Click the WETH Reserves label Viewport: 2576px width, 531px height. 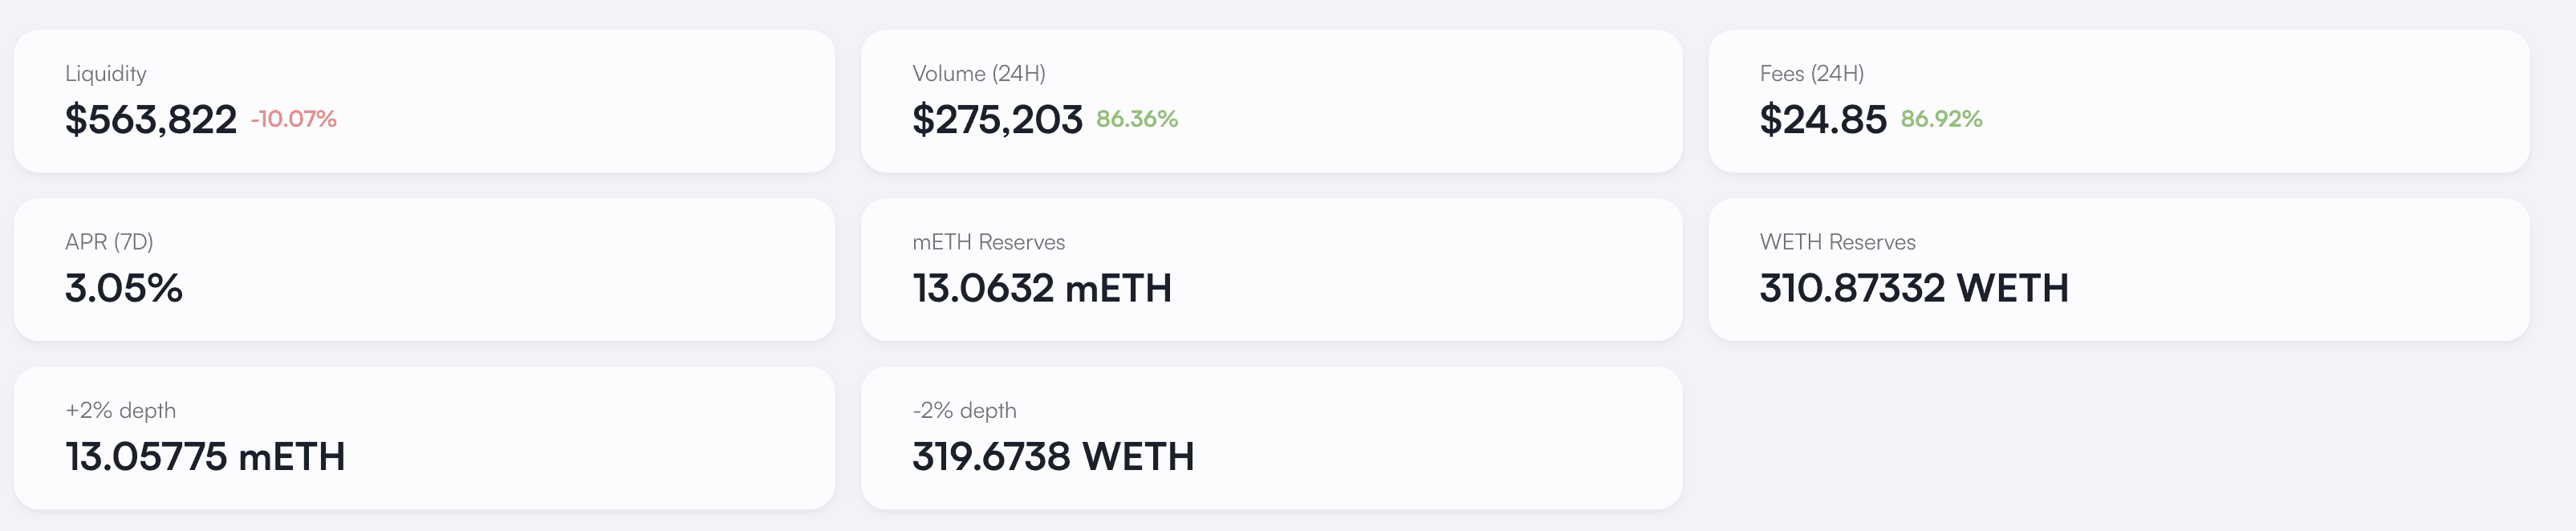(x=1837, y=242)
